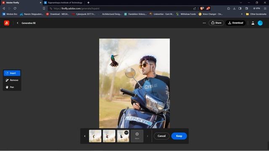Select the Pan hand tool
269x151 pixels.
pyautogui.click(x=12, y=87)
